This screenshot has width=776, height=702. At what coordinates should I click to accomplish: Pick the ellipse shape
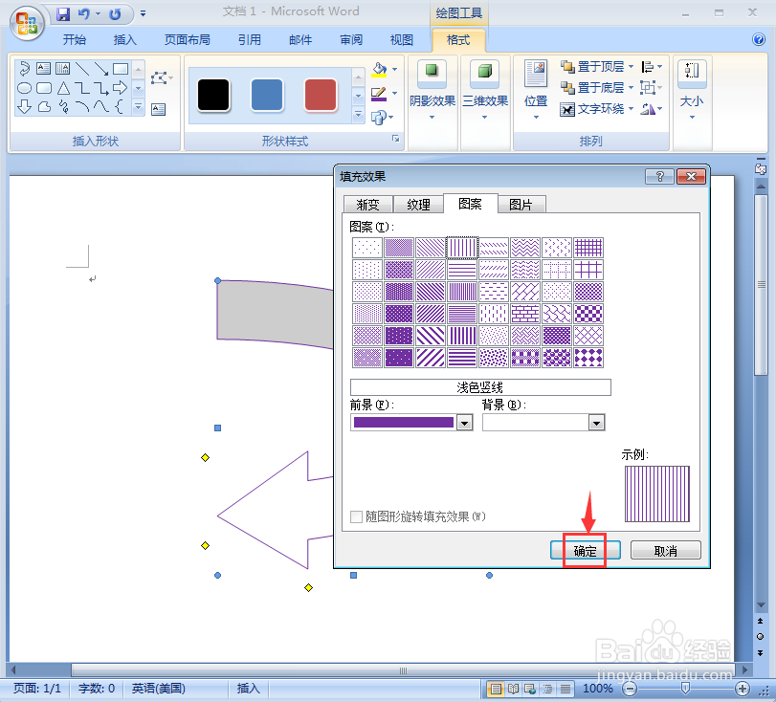[24, 88]
